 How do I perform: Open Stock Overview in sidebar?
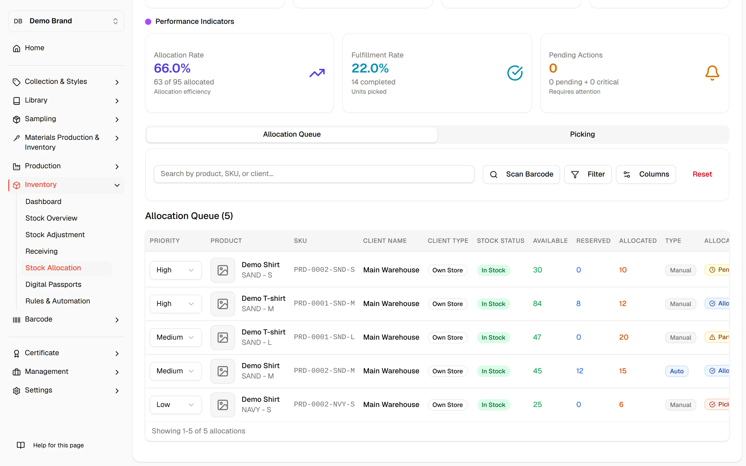pos(51,218)
